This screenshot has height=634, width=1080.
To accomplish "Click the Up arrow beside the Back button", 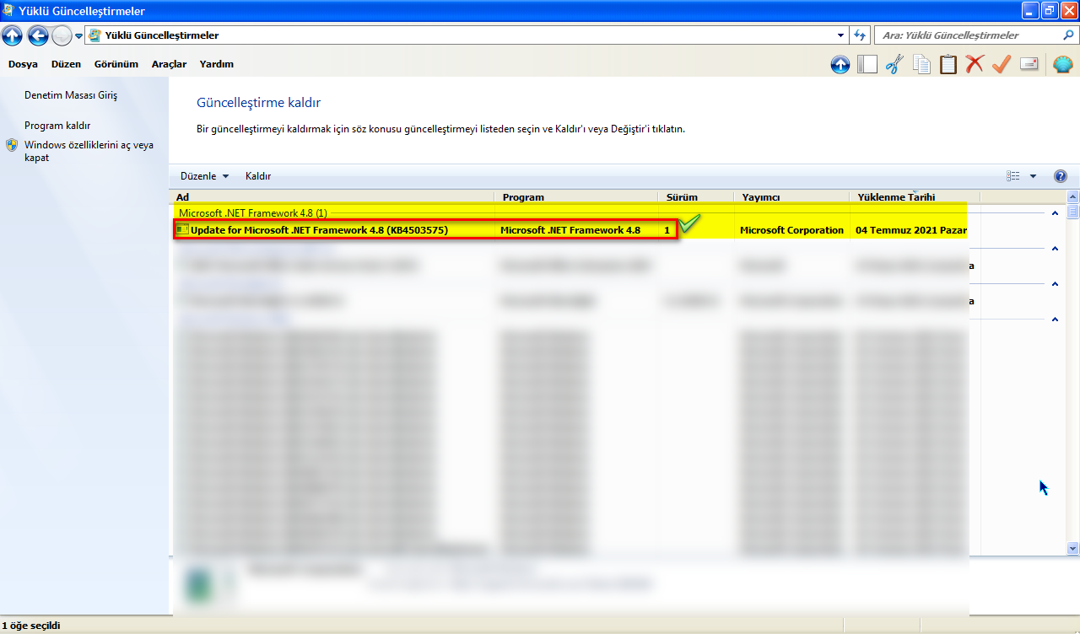I will point(12,35).
